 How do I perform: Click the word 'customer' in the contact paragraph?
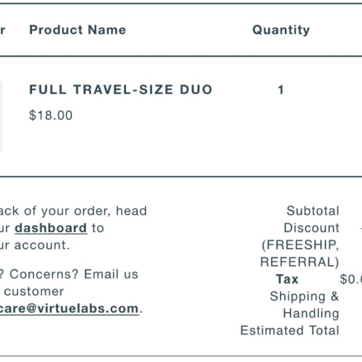(x=34, y=291)
